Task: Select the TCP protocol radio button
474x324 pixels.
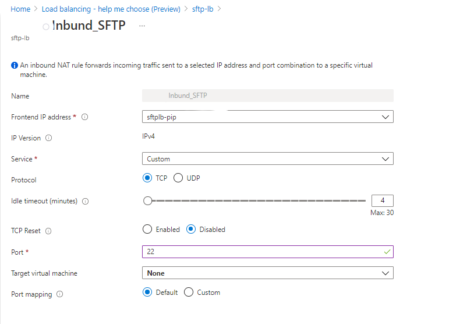Action: tap(147, 178)
